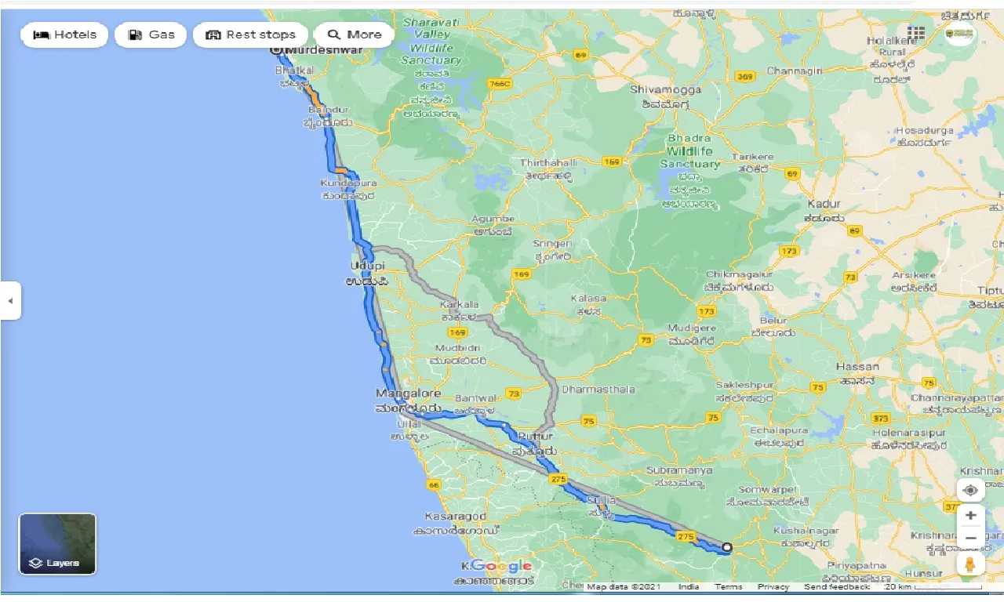The height and width of the screenshot is (602, 1004).
Task: Click the Channagiri town label
Action: click(795, 71)
